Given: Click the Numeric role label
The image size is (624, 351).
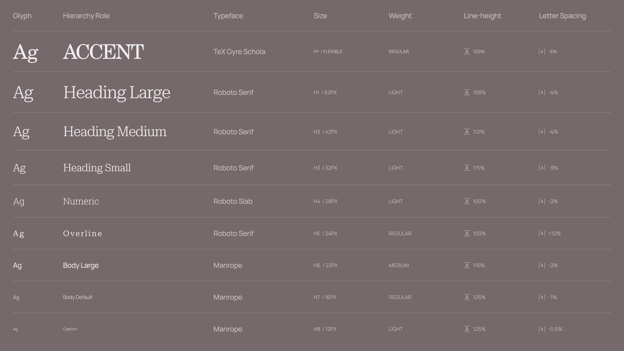Looking at the screenshot, I should click(81, 201).
